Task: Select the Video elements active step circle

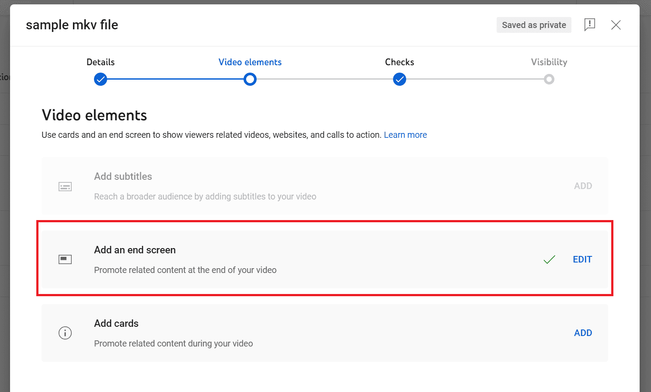Action: coord(250,79)
